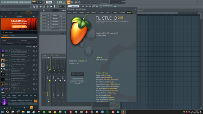Open Google Chrome from taskbar
The height and width of the screenshot is (114, 203).
[49, 112]
